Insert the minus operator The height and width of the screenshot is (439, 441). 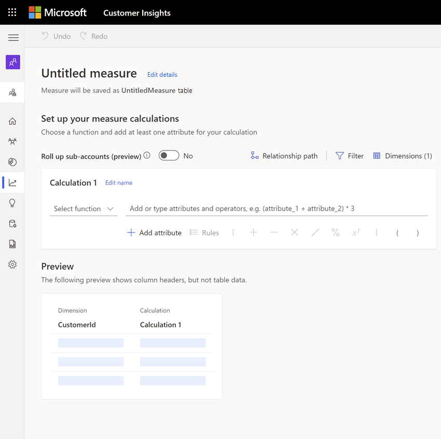[274, 232]
